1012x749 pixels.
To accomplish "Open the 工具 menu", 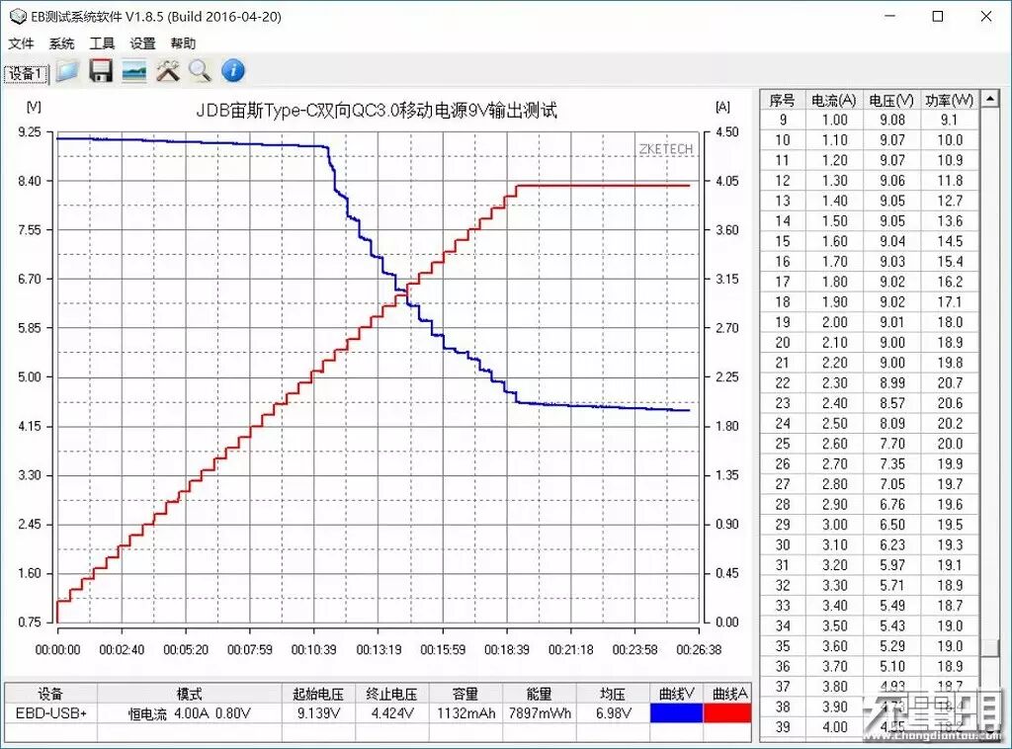I will [102, 43].
